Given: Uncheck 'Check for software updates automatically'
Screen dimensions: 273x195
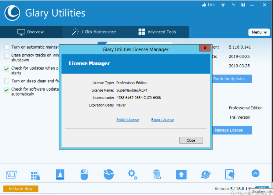Looking at the screenshot, I should coord(7,90).
